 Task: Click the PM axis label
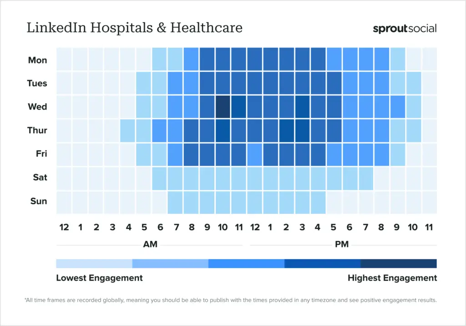click(x=341, y=245)
